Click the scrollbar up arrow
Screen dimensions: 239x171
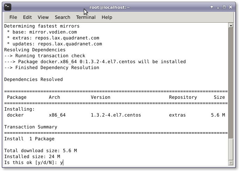(x=231, y=25)
